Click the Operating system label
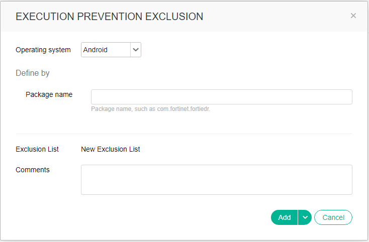 (x=43, y=50)
